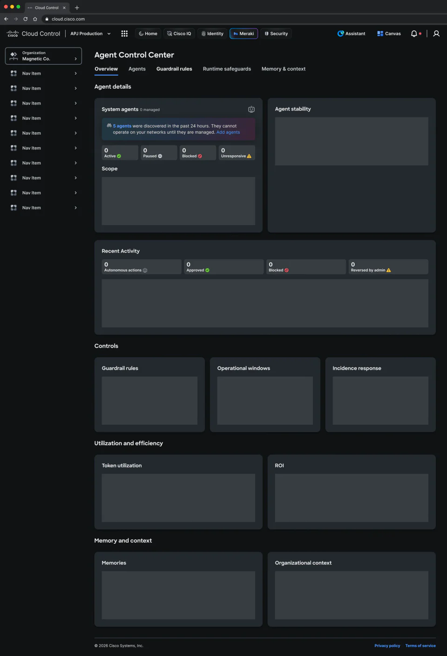Screen dimensions: 447x656
Task: Click the Active agents count tile
Action: tap(120, 152)
